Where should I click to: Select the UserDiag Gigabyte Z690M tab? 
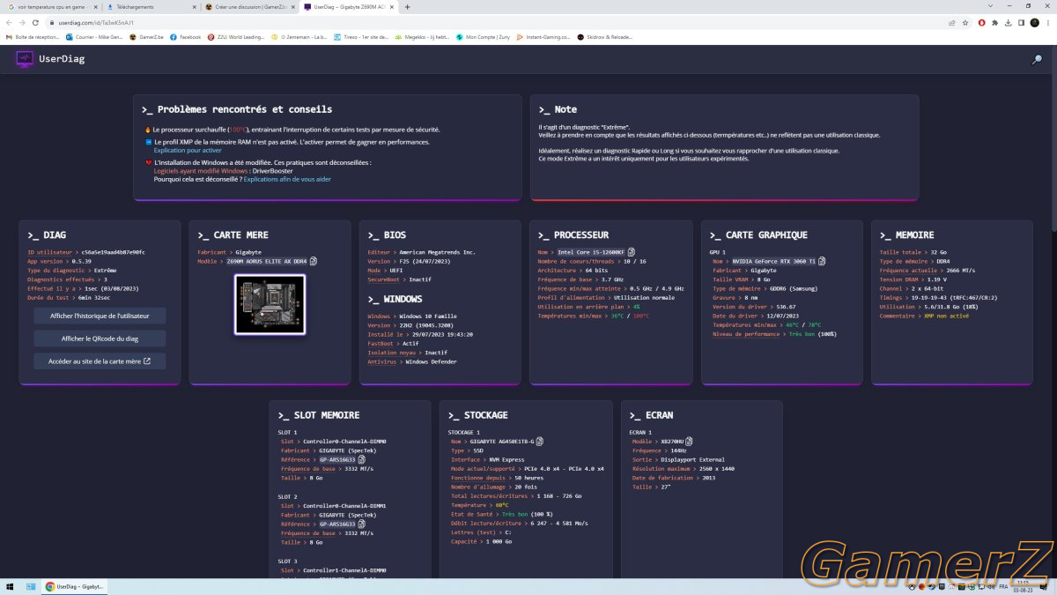(348, 7)
